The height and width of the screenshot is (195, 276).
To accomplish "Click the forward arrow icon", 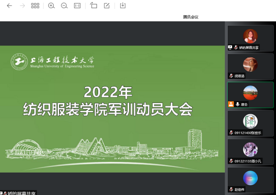I will (x=22, y=6).
